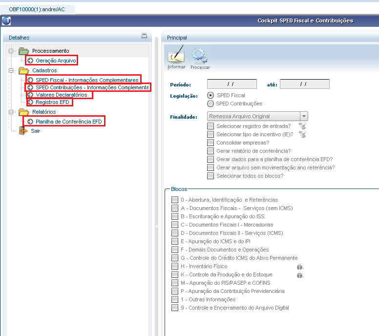Check block 9 - Controle e Encerramento
The height and width of the screenshot is (336, 379).
pyautogui.click(x=175, y=308)
